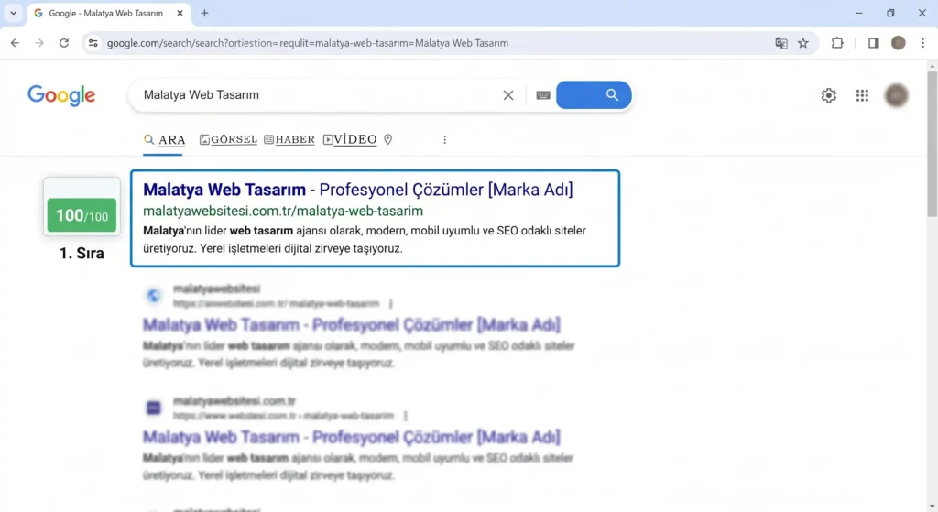Click the Google logo
Image resolution: width=938 pixels, height=512 pixels.
click(61, 95)
